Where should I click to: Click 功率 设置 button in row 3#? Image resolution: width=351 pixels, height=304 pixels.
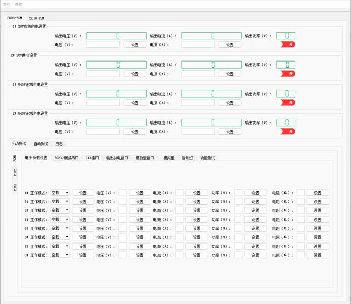256,210
